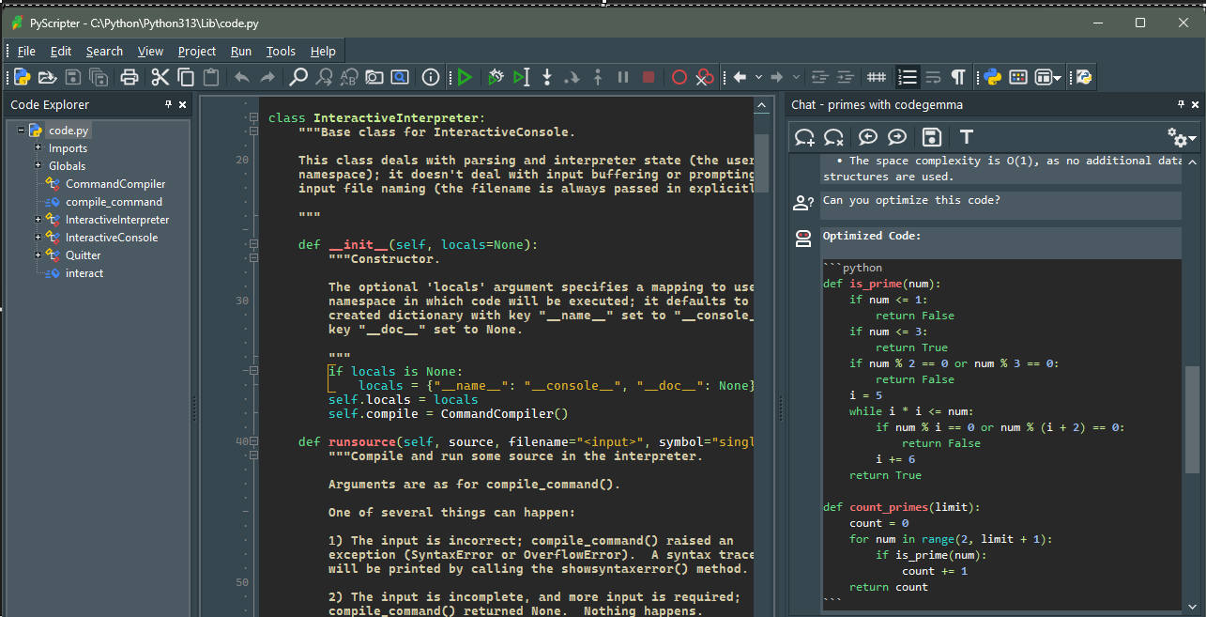Open the Tools menu
Image resolution: width=1206 pixels, height=617 pixels.
pyautogui.click(x=281, y=52)
